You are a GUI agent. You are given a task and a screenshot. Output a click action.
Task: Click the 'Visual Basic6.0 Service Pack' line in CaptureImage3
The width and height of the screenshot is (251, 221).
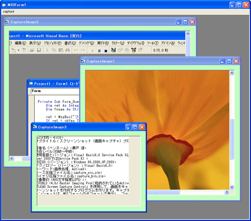pyautogui.click(x=83, y=155)
